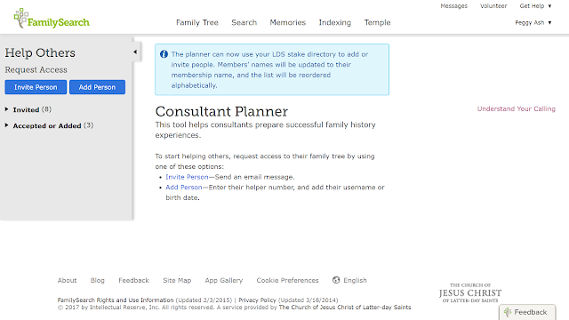
Task: Open the Privacy Policy link
Action: (257, 300)
